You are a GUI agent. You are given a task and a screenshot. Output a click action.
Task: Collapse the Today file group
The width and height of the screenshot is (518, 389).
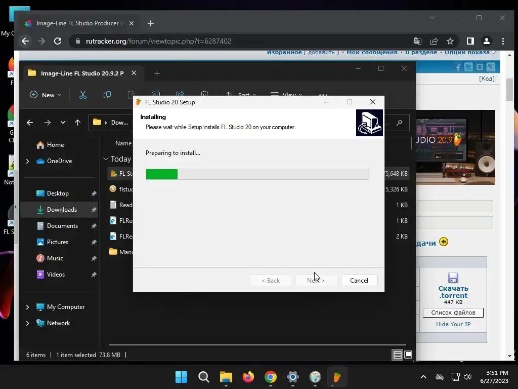pos(106,159)
